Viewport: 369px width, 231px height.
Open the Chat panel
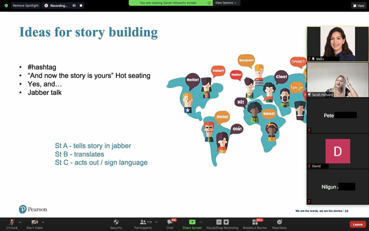[170, 223]
